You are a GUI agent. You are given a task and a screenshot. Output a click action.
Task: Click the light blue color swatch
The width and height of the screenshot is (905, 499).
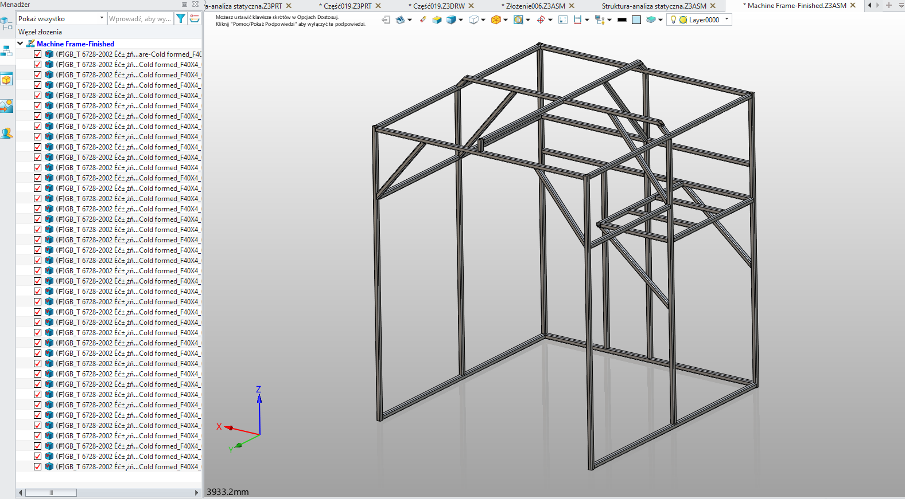tap(636, 19)
